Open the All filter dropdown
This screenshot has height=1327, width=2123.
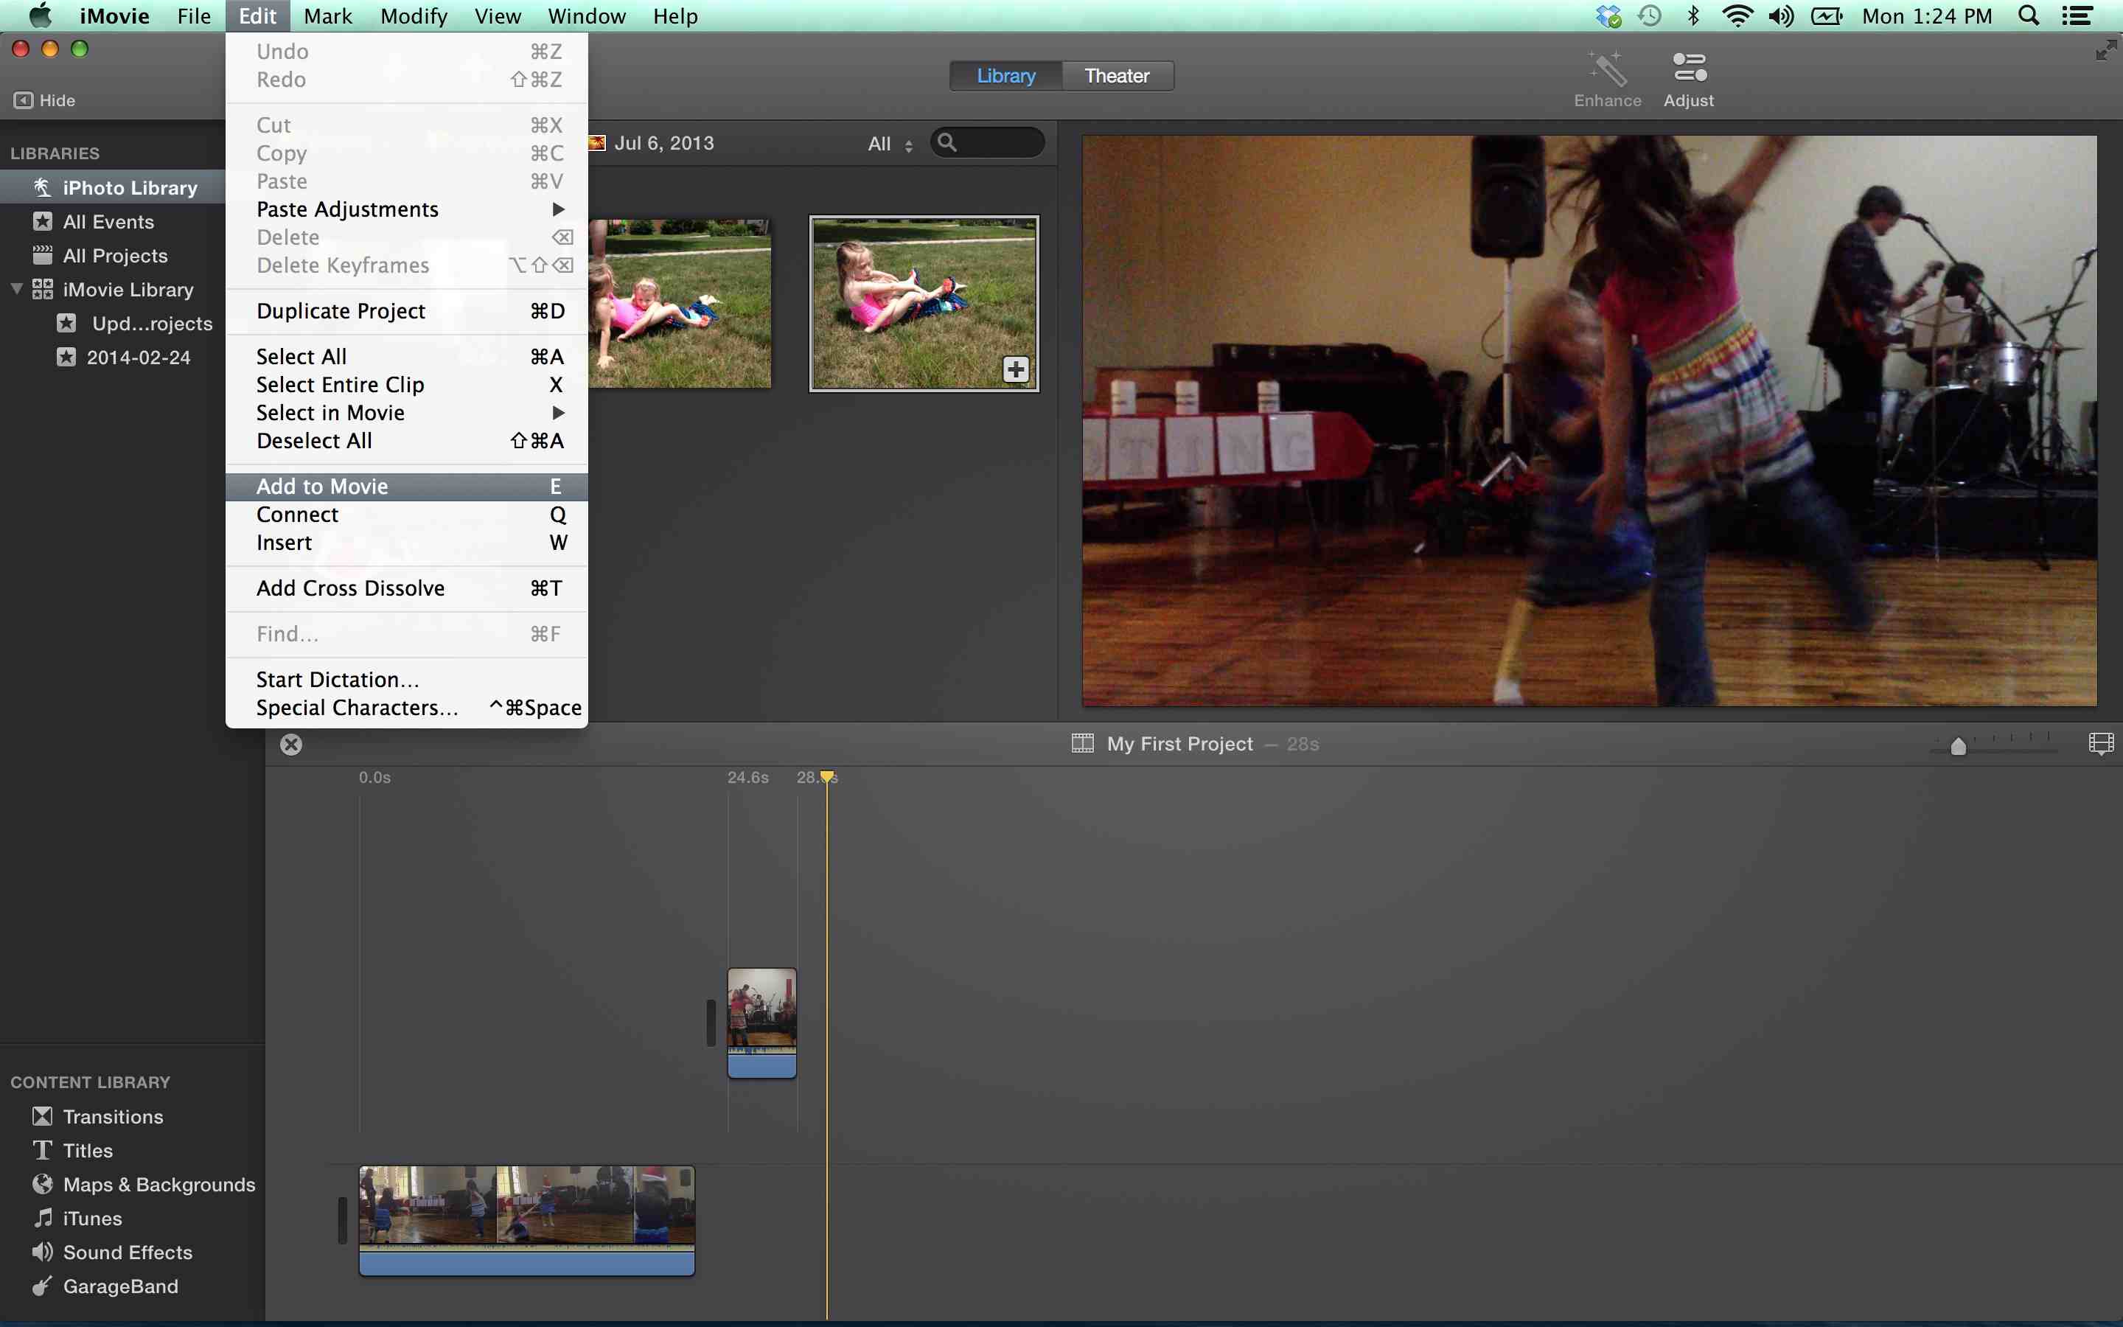pos(891,142)
